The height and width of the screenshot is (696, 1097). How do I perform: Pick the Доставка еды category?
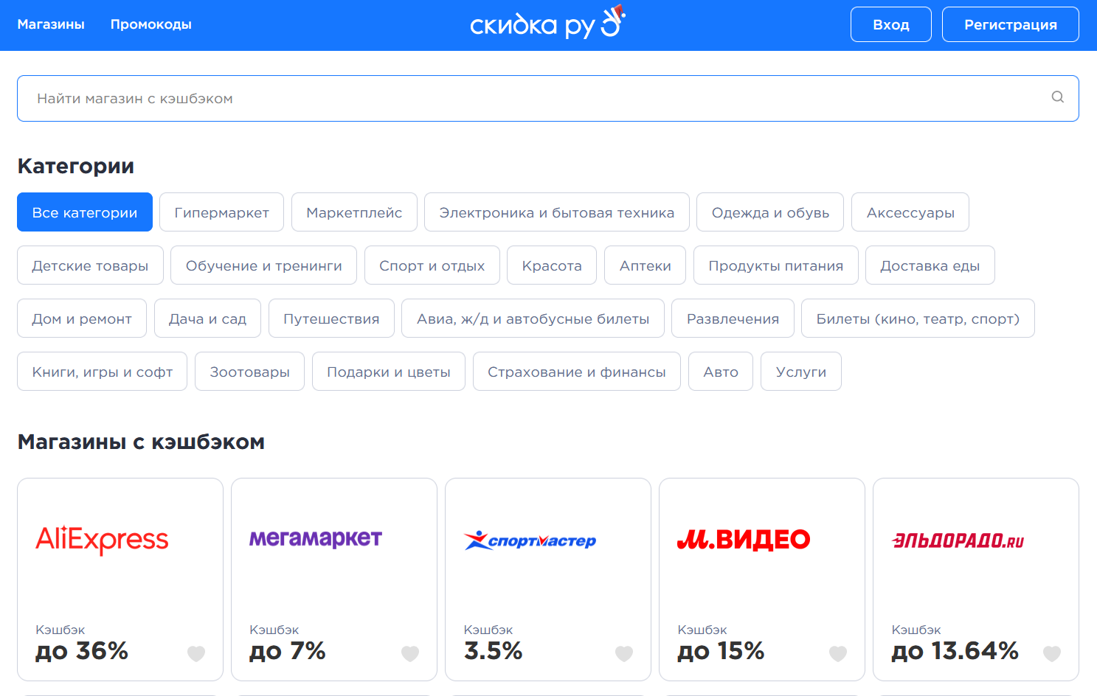tap(930, 265)
